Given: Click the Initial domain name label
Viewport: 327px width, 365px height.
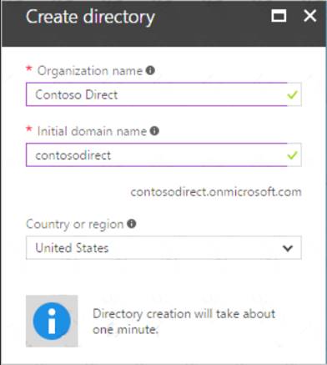Looking at the screenshot, I should pyautogui.click(x=92, y=131).
